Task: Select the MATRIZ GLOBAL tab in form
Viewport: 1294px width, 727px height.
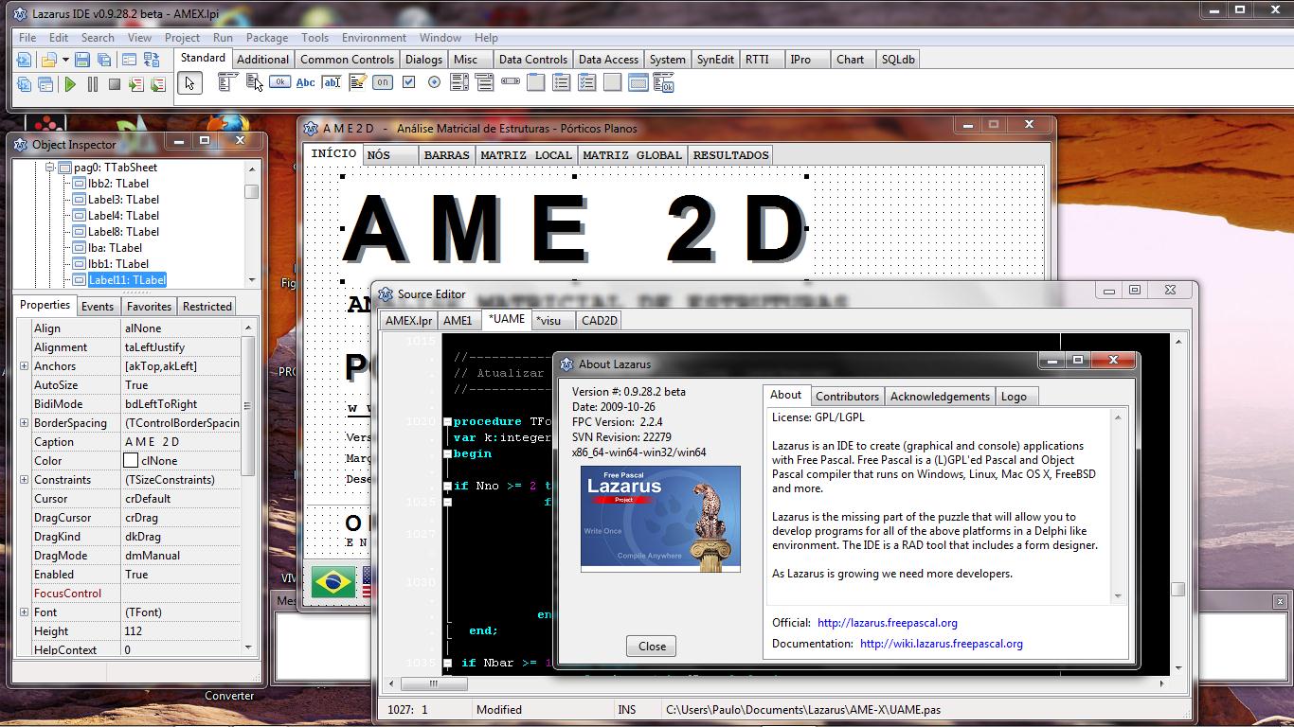Action: pos(632,155)
